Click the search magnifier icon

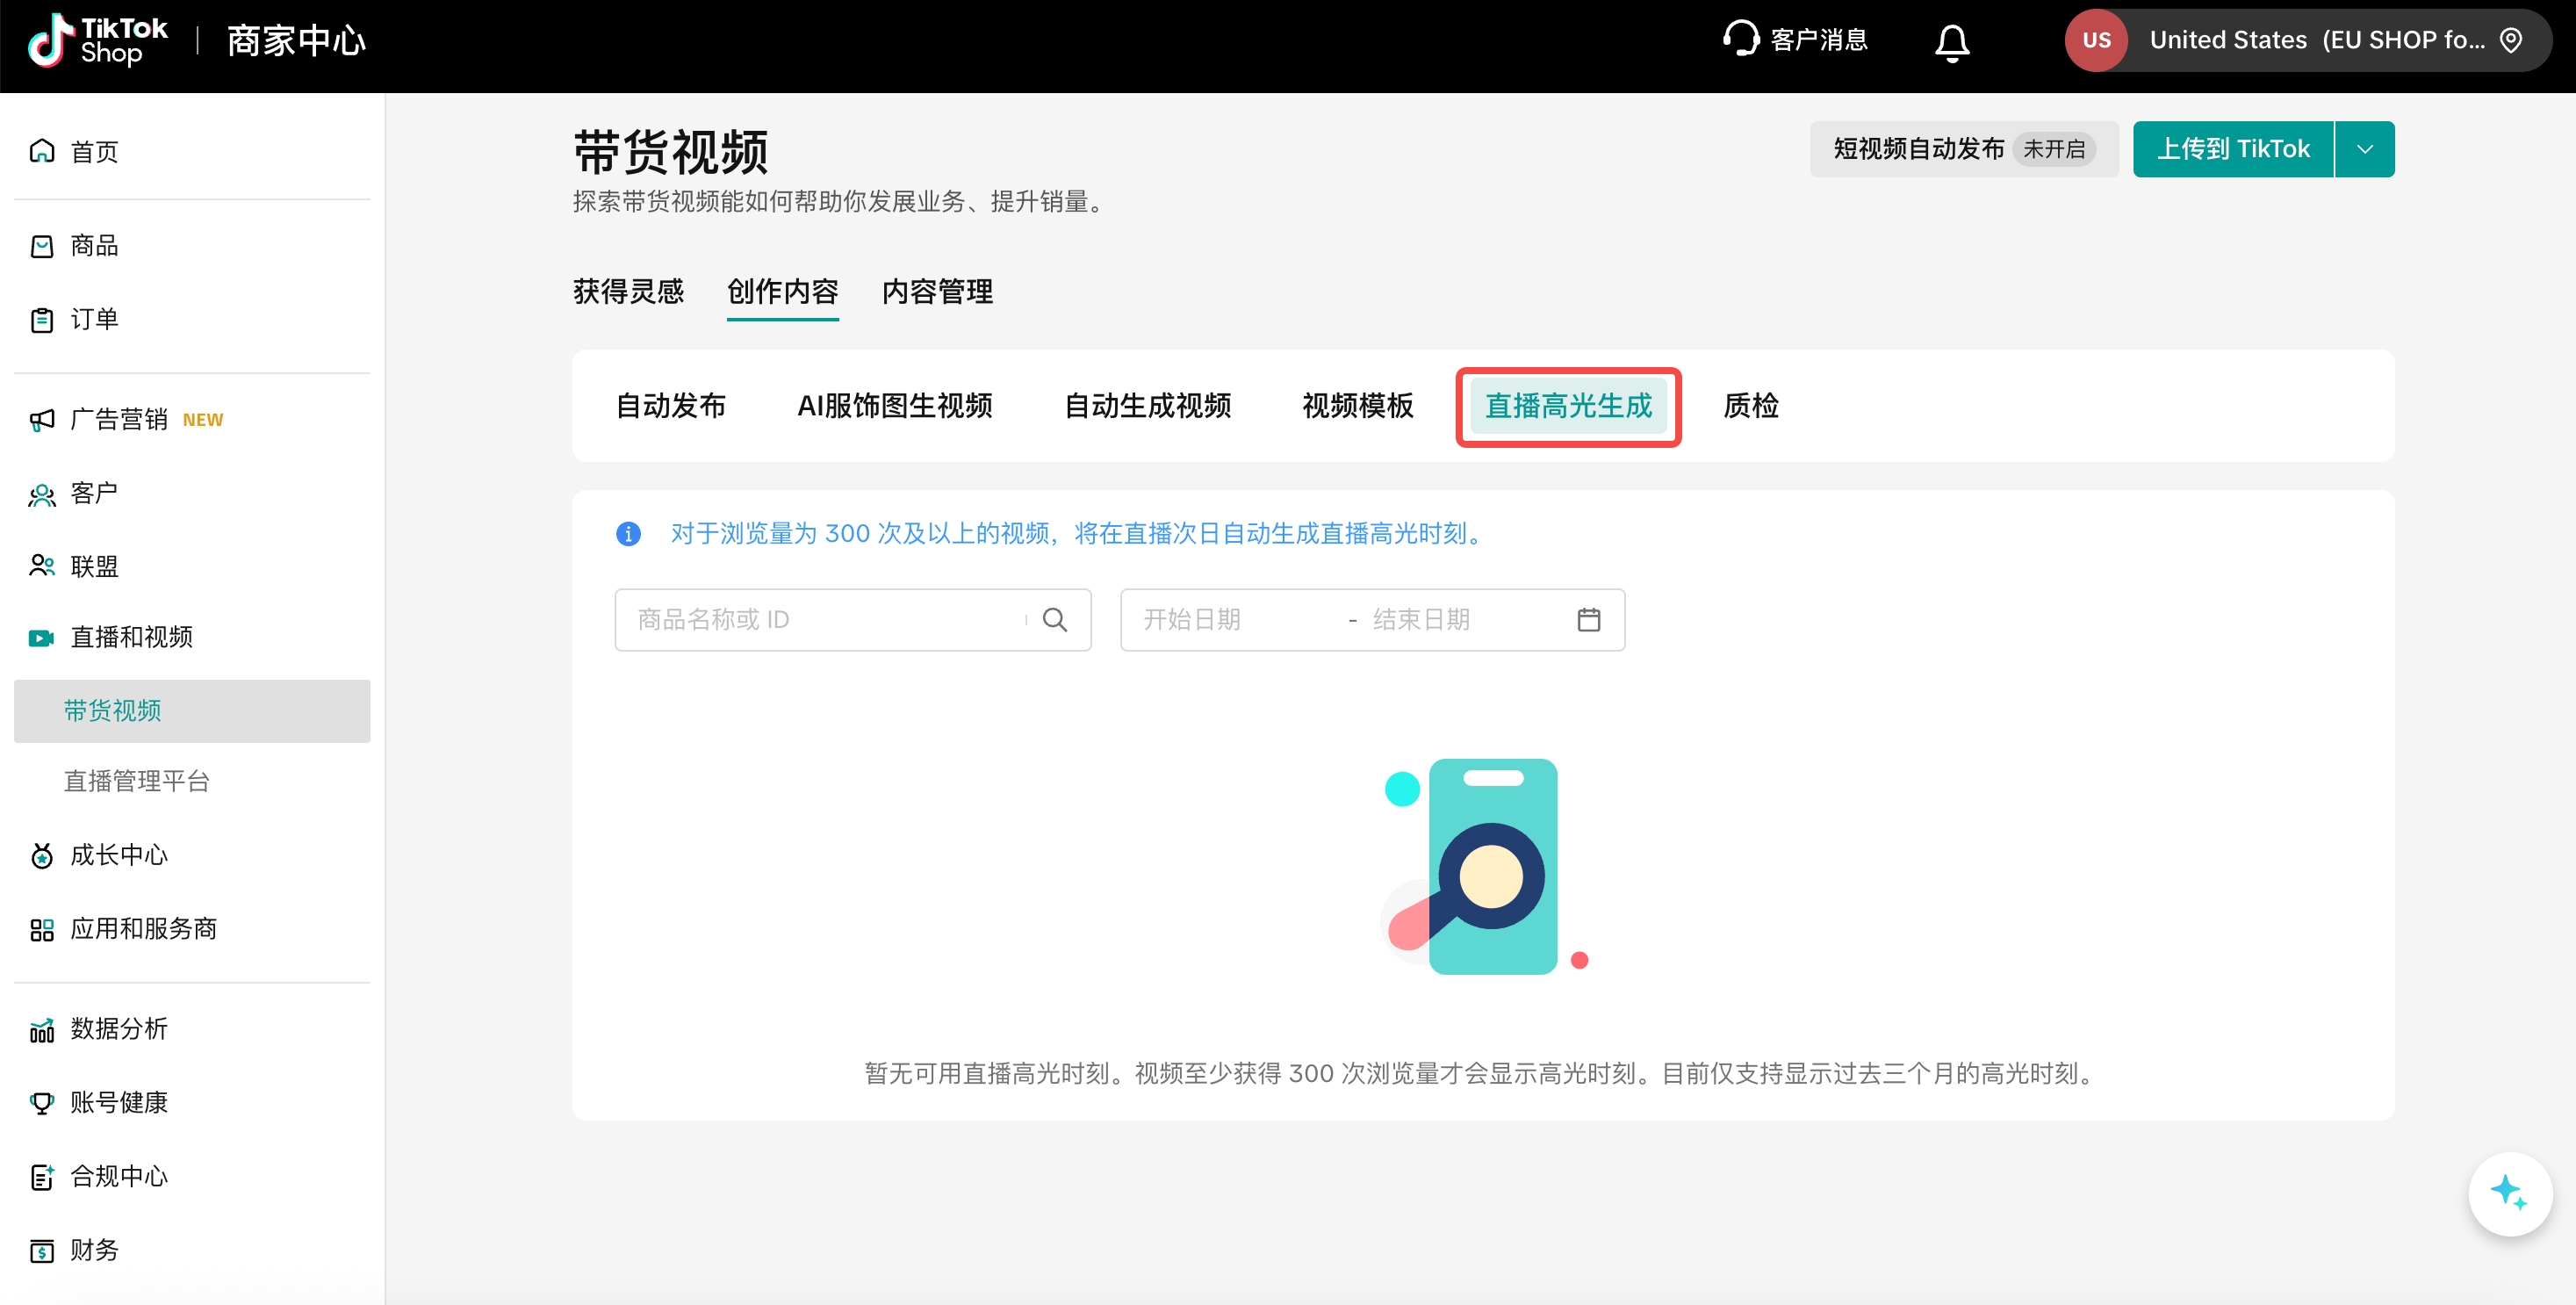pos(1054,620)
